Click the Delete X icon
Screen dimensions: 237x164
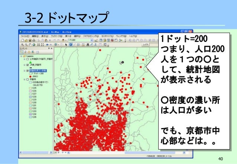pos(50,40)
